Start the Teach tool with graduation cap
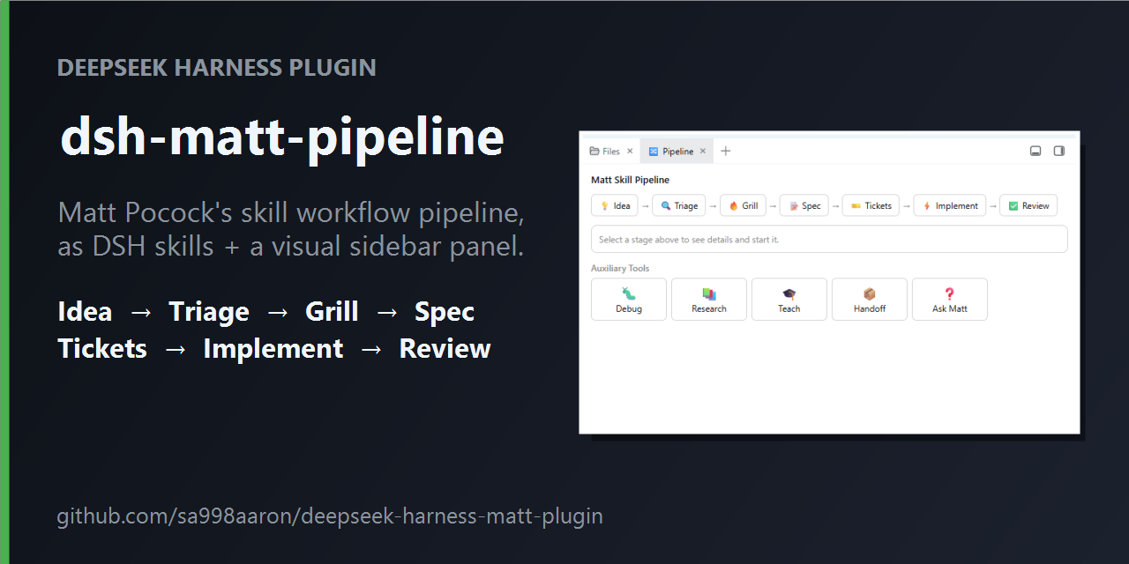 (789, 300)
